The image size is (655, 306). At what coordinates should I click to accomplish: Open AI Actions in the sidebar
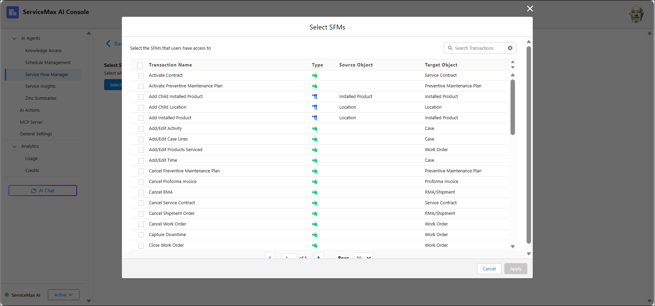coord(30,110)
